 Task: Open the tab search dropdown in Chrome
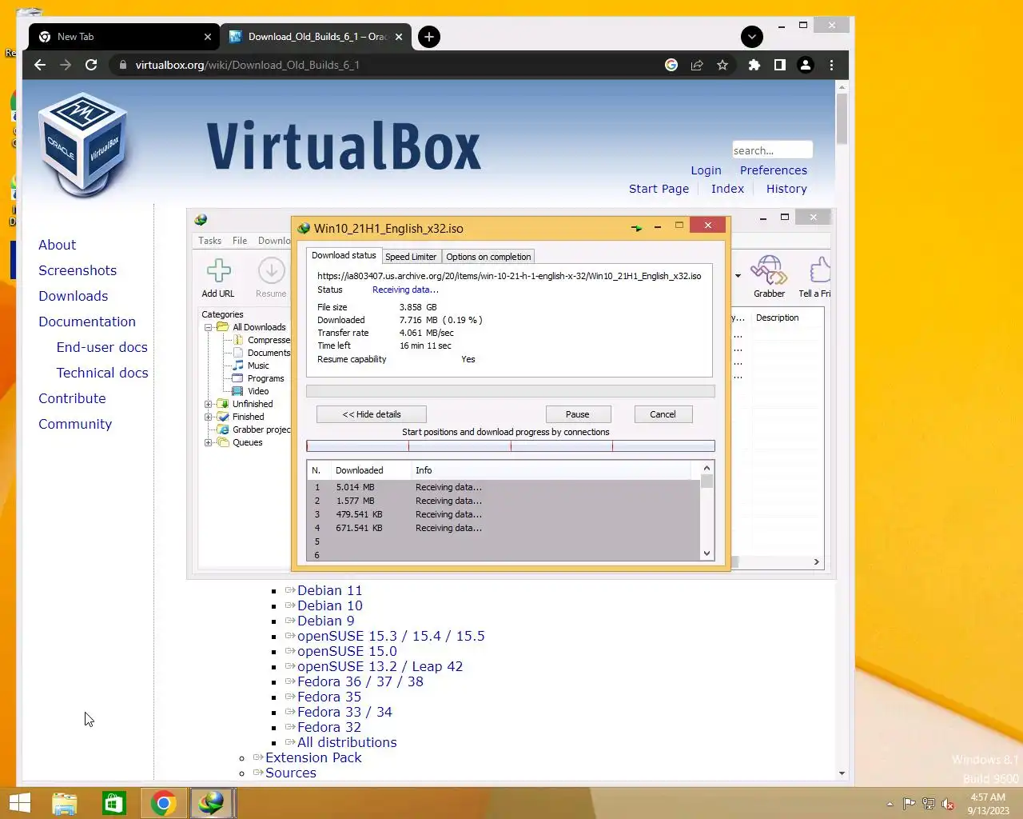pos(752,37)
